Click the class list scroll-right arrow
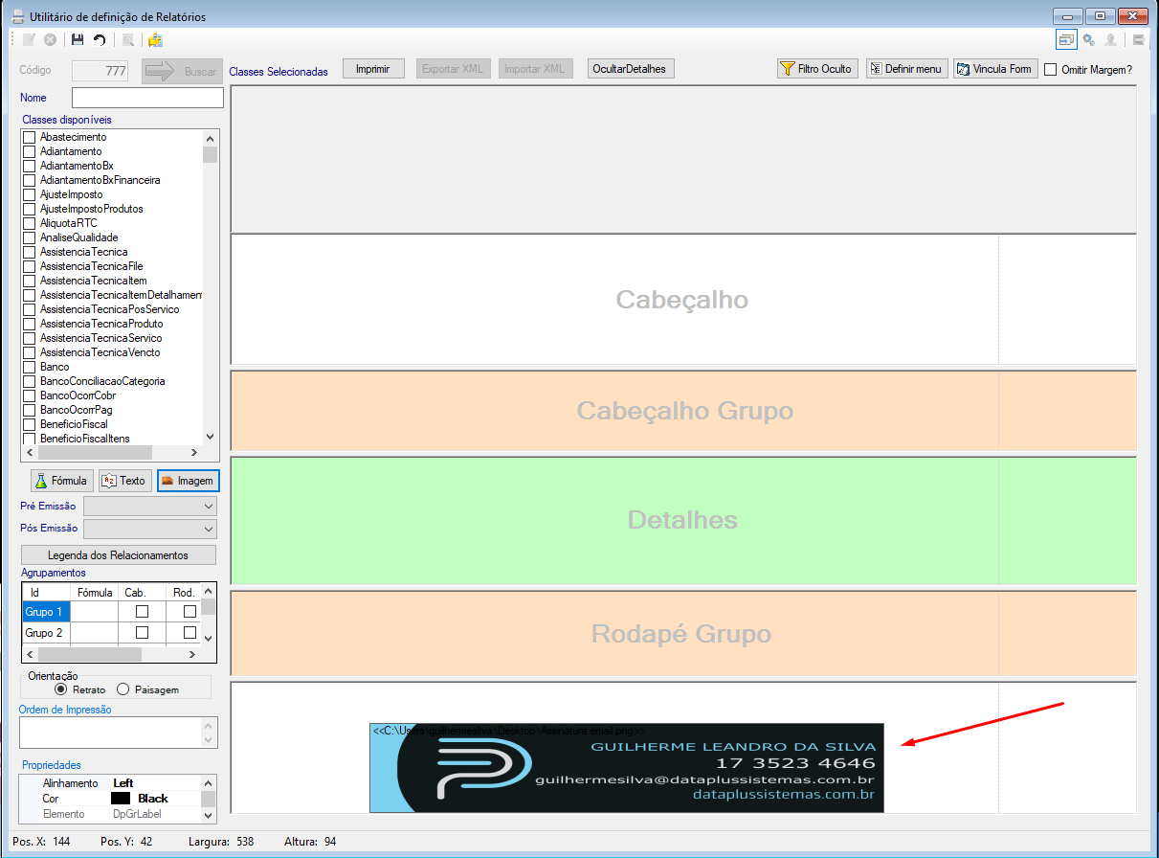This screenshot has height=858, width=1159. click(x=194, y=452)
